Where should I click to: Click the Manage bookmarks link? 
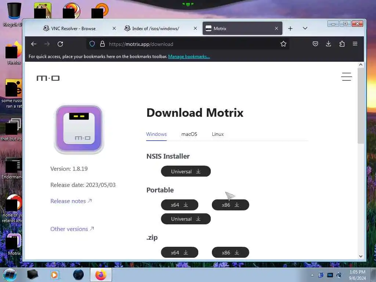coord(189,57)
